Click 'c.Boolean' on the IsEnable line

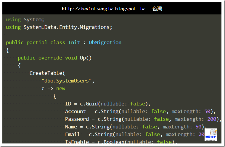click(111, 142)
